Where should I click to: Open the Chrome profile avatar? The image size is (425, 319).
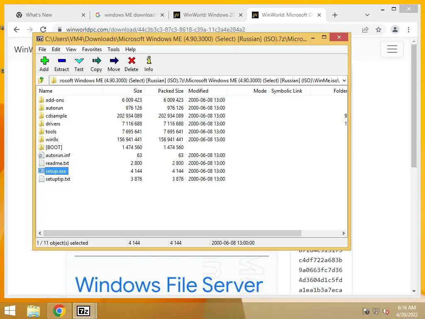coord(395,29)
